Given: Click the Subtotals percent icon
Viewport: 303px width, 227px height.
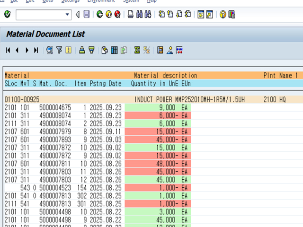Looking at the screenshot, I should (x=147, y=50).
